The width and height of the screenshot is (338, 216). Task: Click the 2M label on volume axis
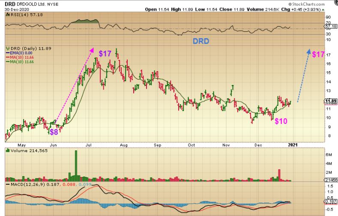point(329,172)
